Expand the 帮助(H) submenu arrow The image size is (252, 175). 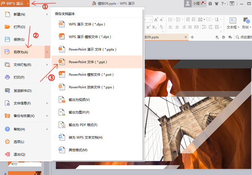tap(47, 129)
